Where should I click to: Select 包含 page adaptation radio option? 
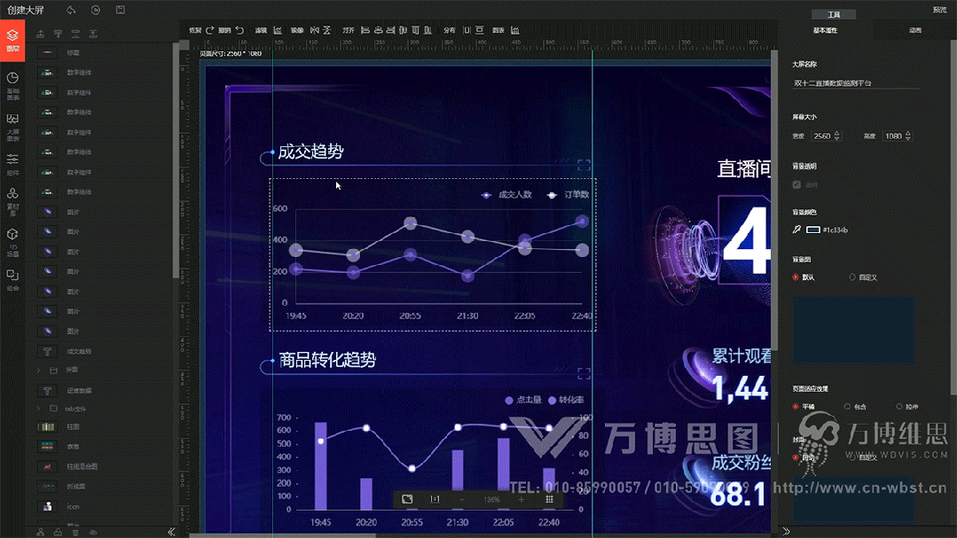point(844,407)
